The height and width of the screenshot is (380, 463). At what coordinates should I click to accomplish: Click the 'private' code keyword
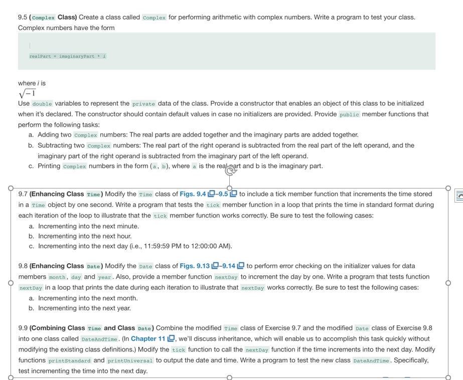144,104
